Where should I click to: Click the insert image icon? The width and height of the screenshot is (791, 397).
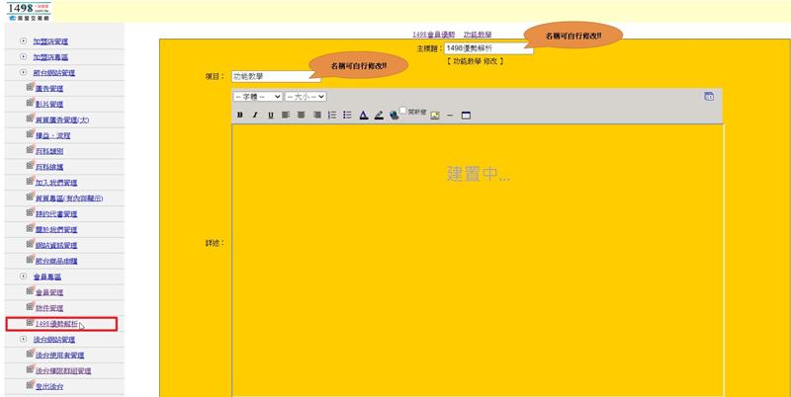[x=435, y=116]
